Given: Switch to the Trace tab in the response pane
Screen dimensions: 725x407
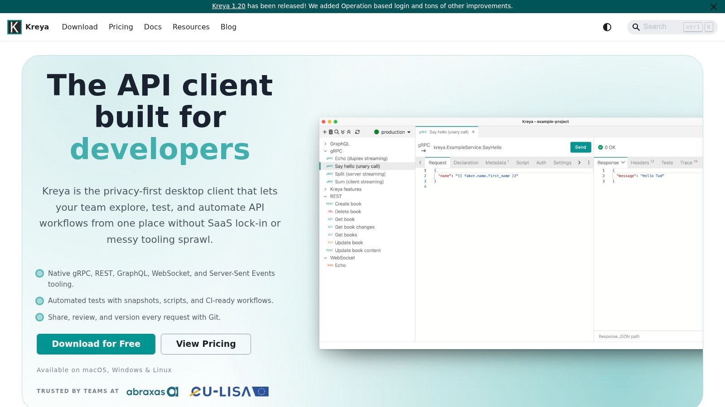Looking at the screenshot, I should (688, 163).
